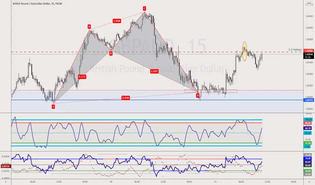Image resolution: width=315 pixels, height=185 pixels.
Task: Click ratio label '0.848'
Action: [x=125, y=98]
